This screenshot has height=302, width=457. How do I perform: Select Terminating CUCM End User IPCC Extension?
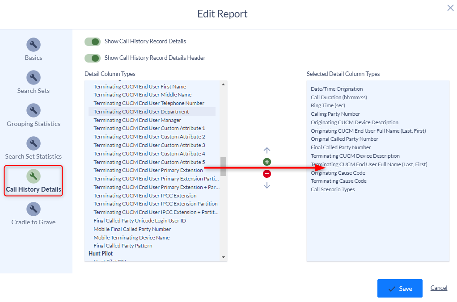[145, 195]
